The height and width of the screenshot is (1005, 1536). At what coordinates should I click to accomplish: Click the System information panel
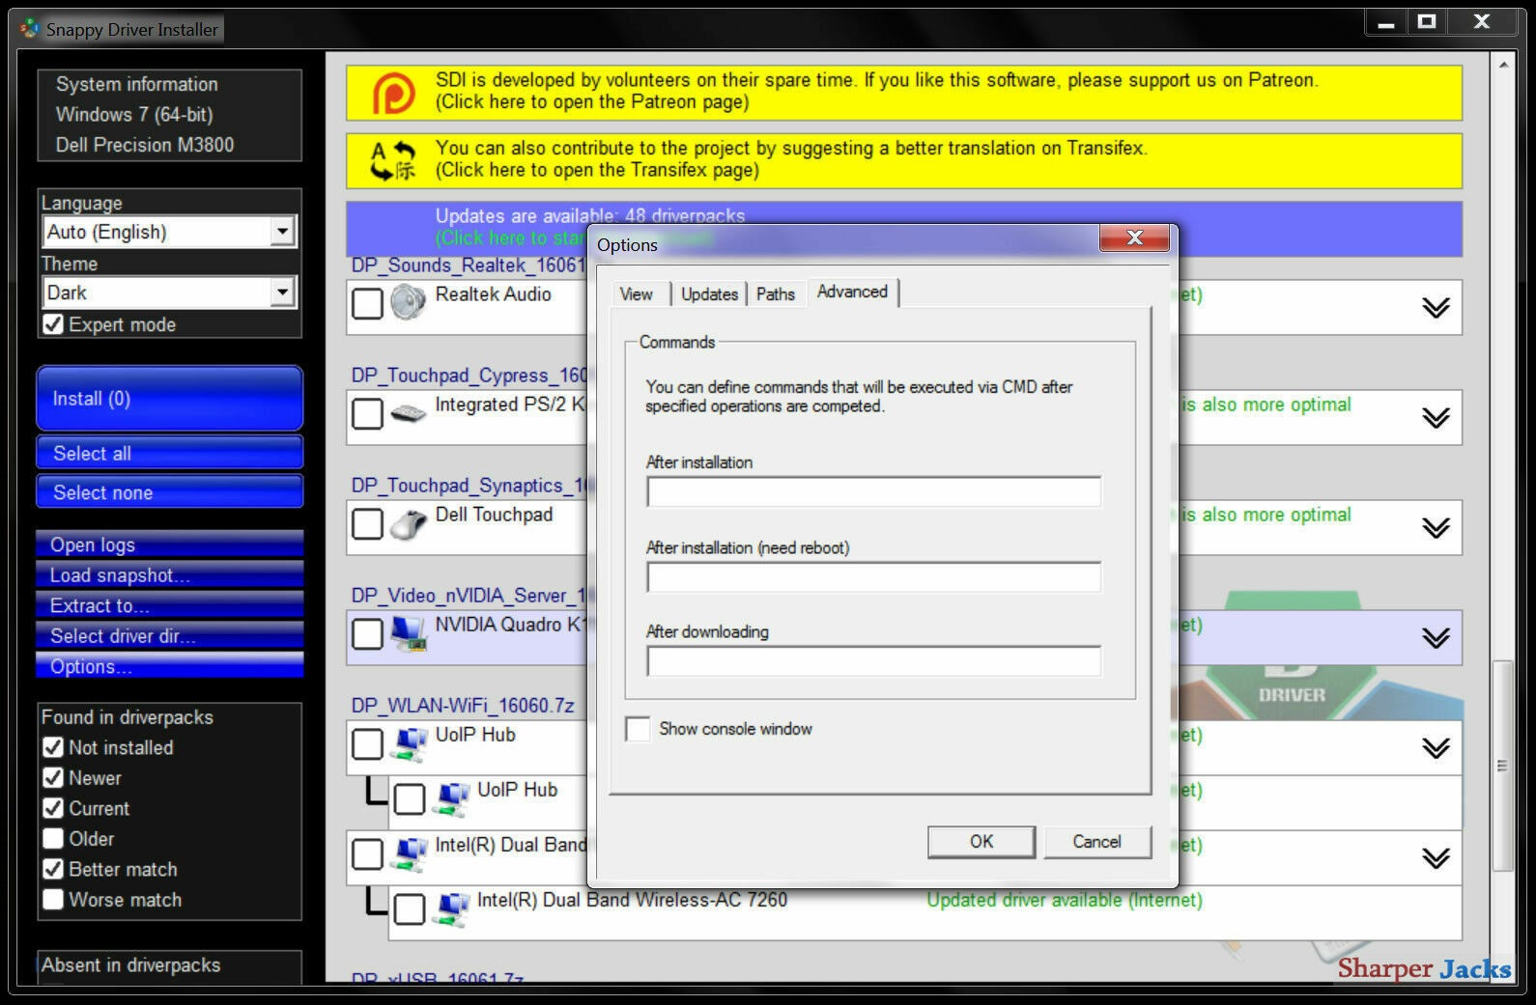tap(170, 115)
